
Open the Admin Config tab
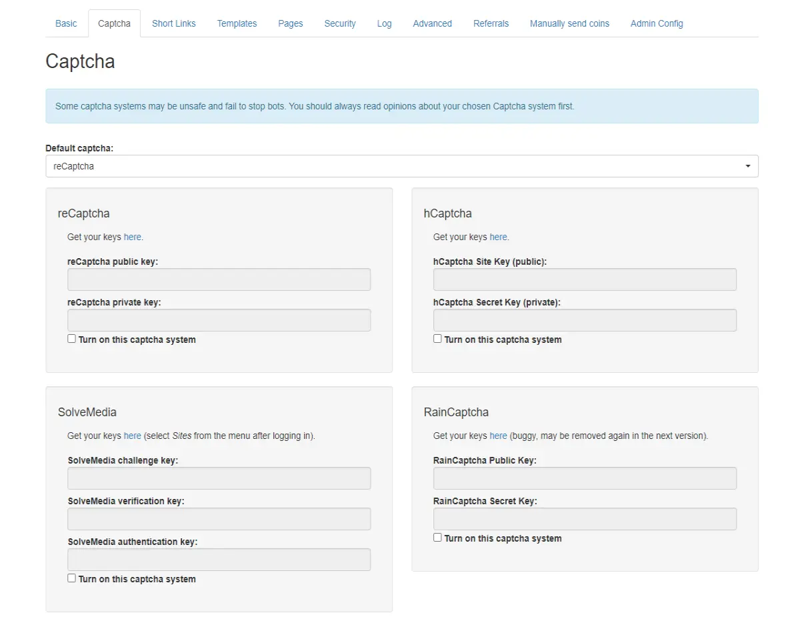coord(657,23)
